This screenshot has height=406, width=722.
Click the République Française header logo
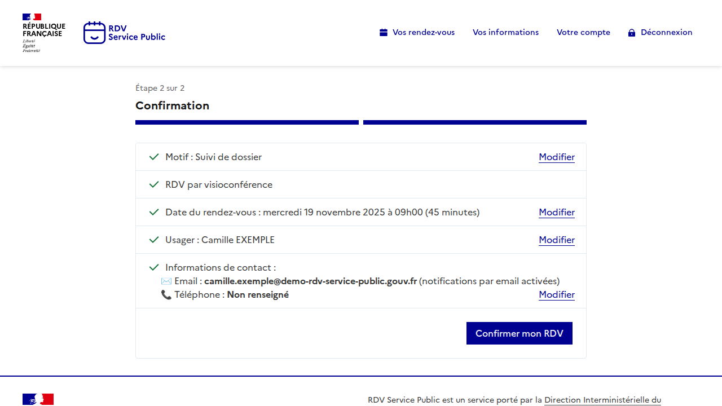click(x=43, y=33)
